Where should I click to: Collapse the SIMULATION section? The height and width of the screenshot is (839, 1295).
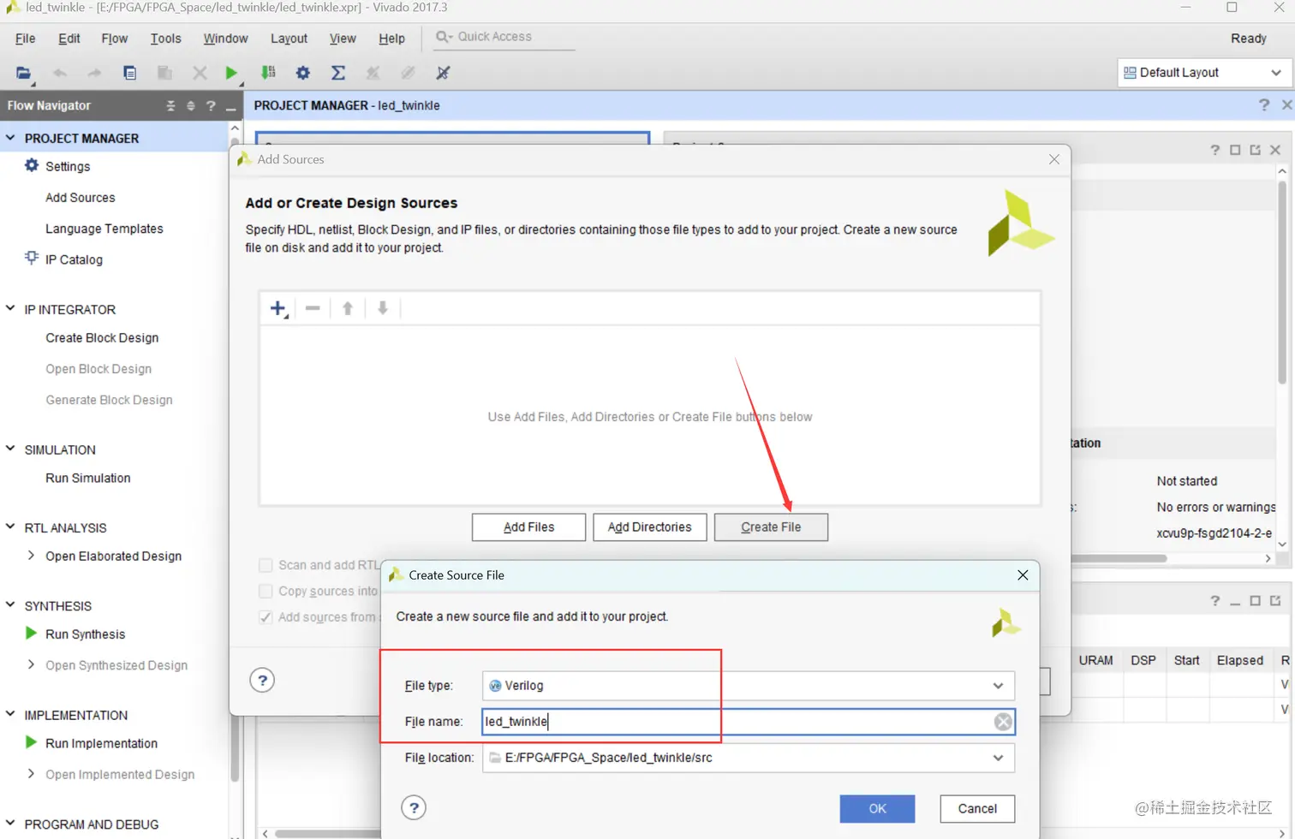click(x=10, y=449)
